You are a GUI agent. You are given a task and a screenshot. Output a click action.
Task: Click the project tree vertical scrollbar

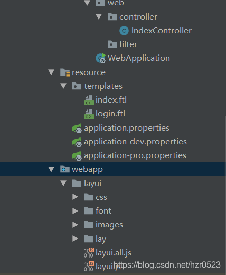pyautogui.click(x=225, y=194)
